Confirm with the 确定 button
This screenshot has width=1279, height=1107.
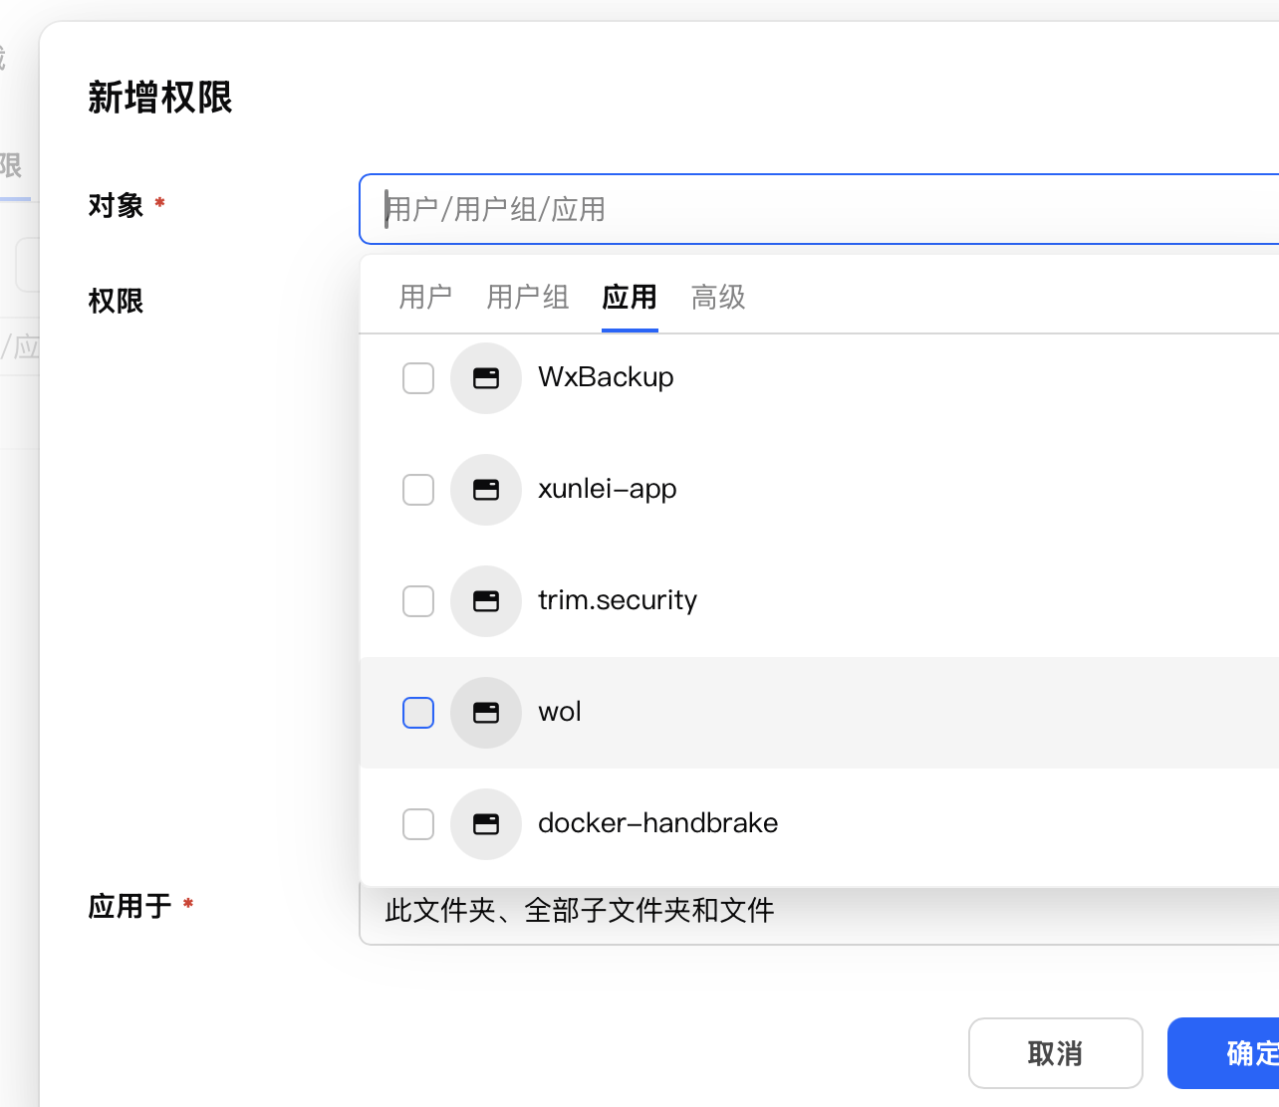tap(1223, 1053)
